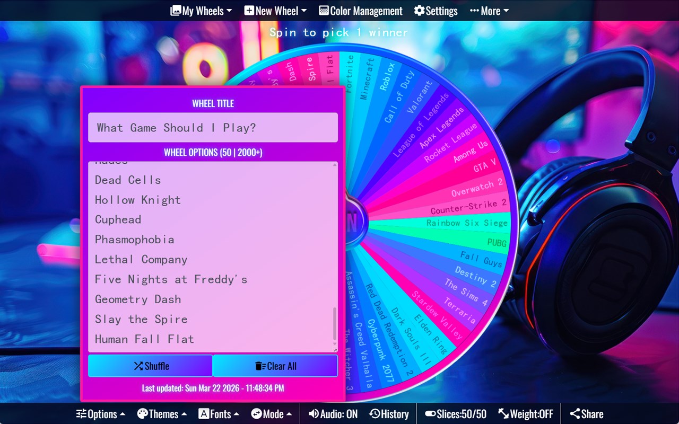Image resolution: width=679 pixels, height=424 pixels.
Task: Open the Mode menu
Action: tap(272, 414)
